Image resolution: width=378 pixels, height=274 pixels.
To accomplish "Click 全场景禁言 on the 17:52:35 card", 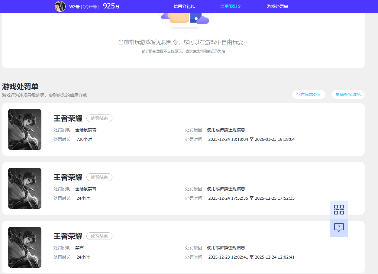I will [x=86, y=189].
